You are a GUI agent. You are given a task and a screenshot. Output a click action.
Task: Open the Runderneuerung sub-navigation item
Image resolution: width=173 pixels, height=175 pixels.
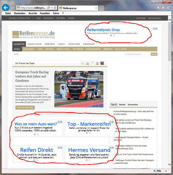[93, 49]
